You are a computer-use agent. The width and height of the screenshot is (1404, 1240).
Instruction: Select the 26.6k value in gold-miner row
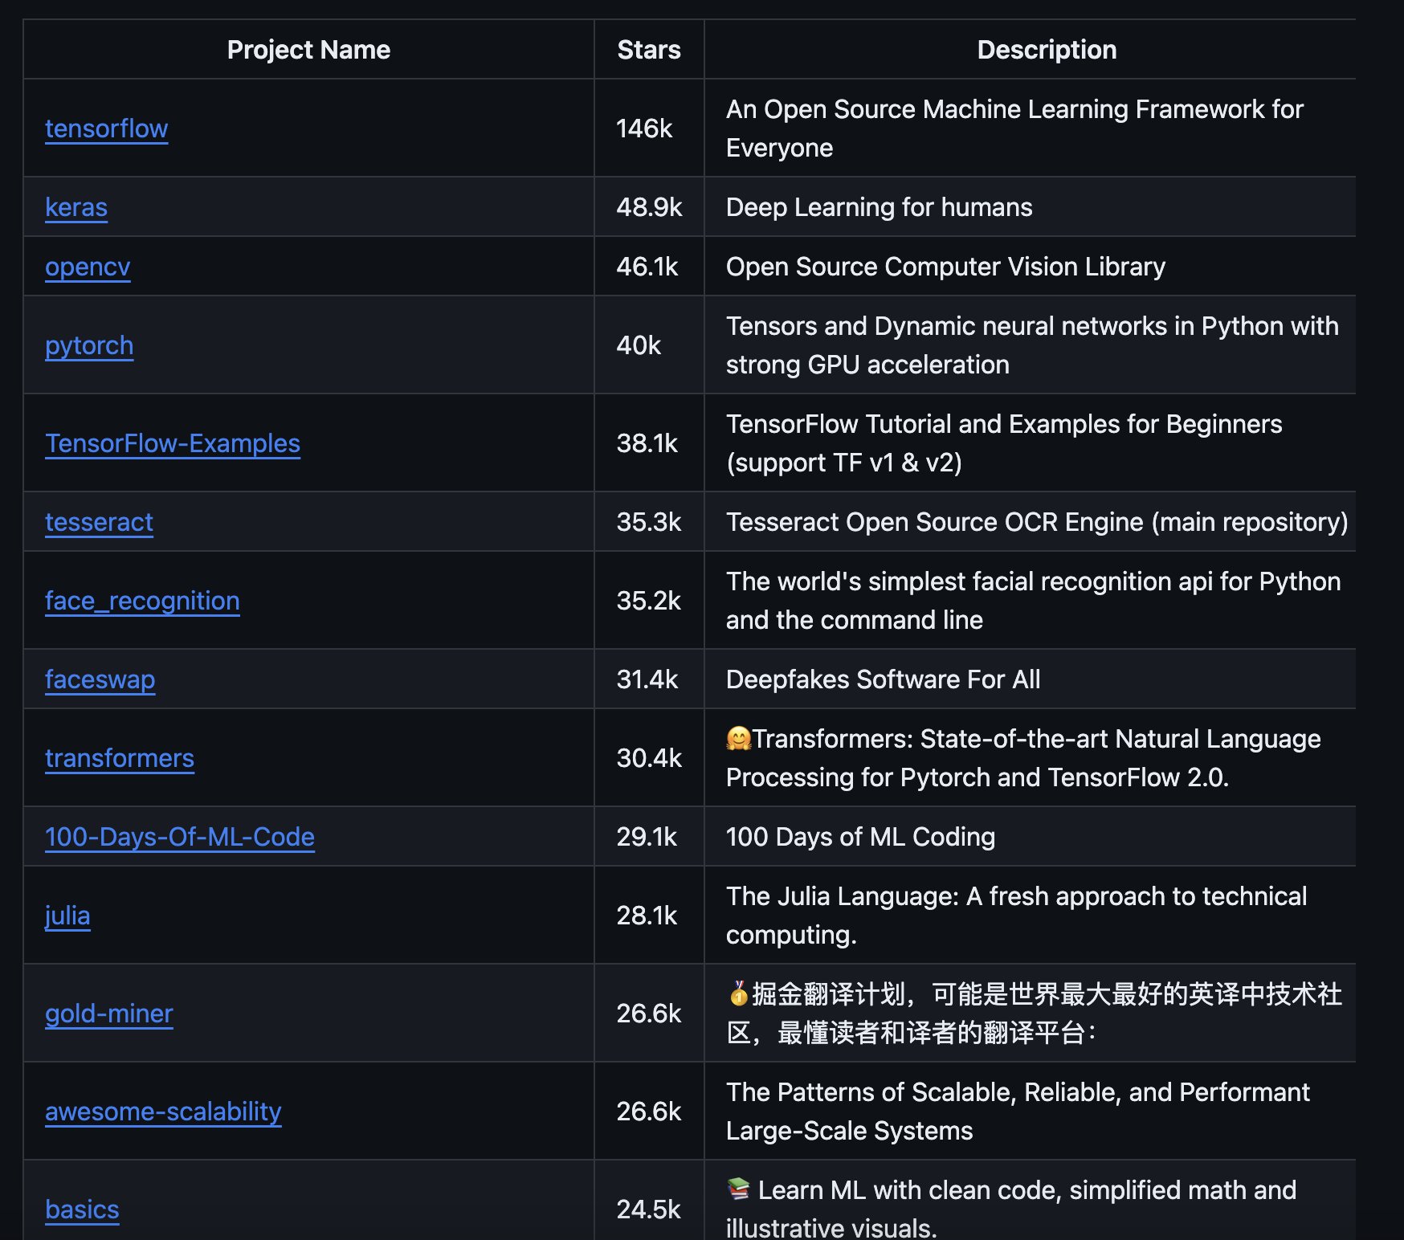[649, 1014]
